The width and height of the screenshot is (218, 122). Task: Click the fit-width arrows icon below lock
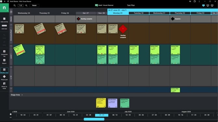point(10,117)
